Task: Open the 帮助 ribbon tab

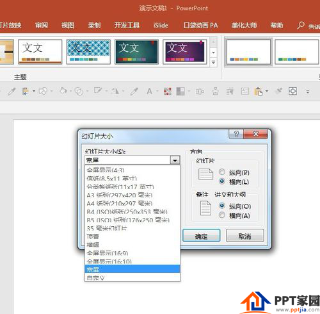Action: pyautogui.click(x=276, y=26)
